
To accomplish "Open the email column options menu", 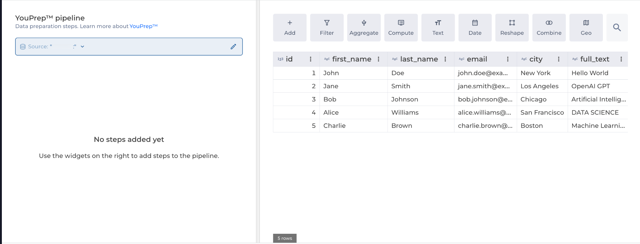I will point(508,59).
